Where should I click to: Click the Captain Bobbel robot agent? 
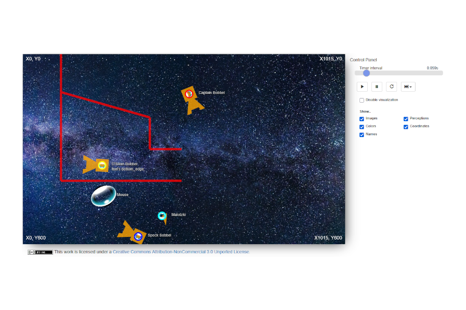point(191,98)
